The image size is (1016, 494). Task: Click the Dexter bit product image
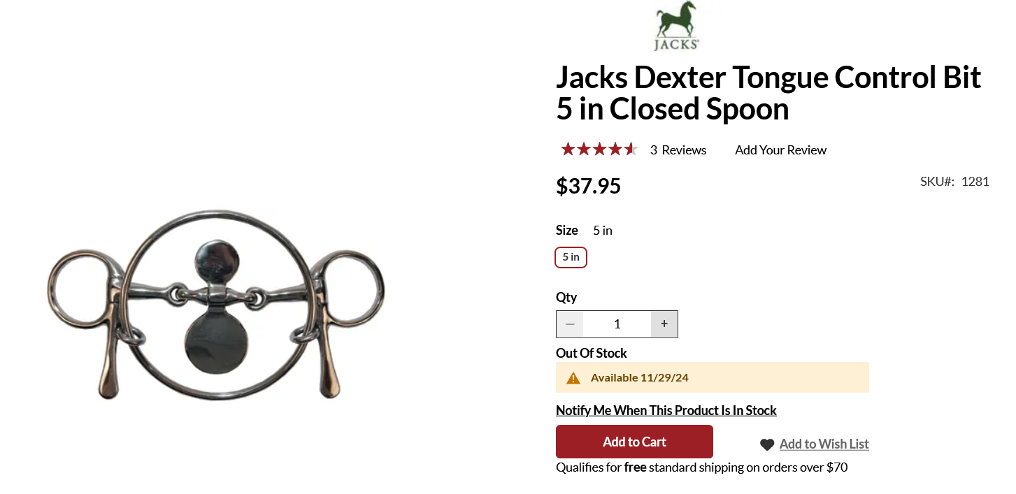coord(216,305)
